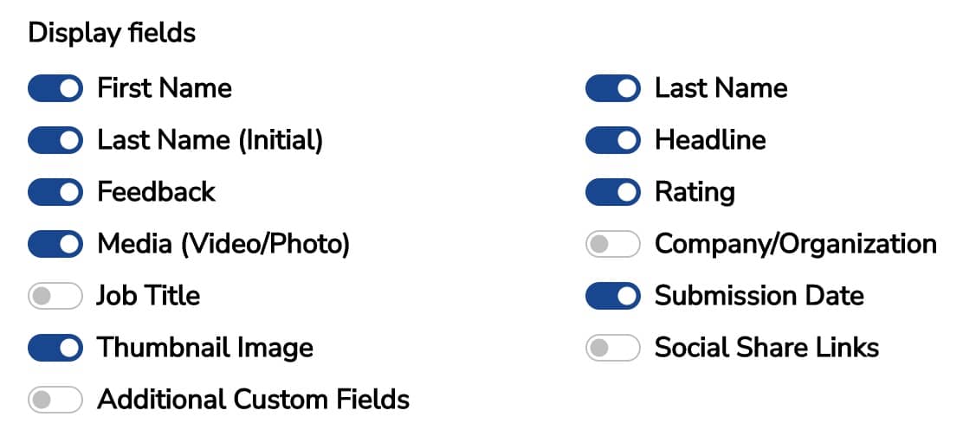This screenshot has height=436, width=963.
Task: Click the "Company/Organization" label text
Action: pos(795,244)
